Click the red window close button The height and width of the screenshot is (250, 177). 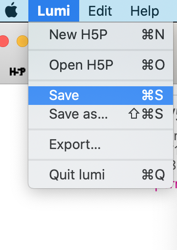(4, 41)
